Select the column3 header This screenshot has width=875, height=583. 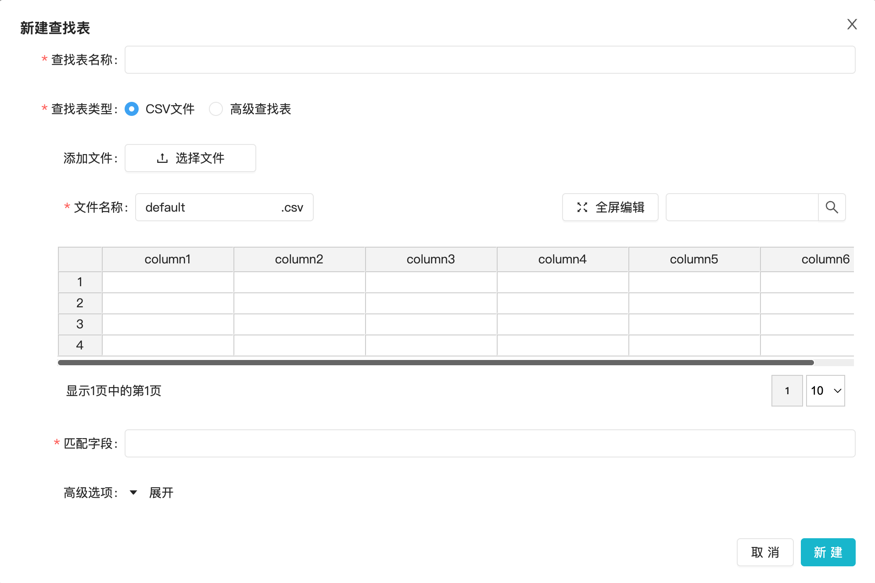coord(431,259)
